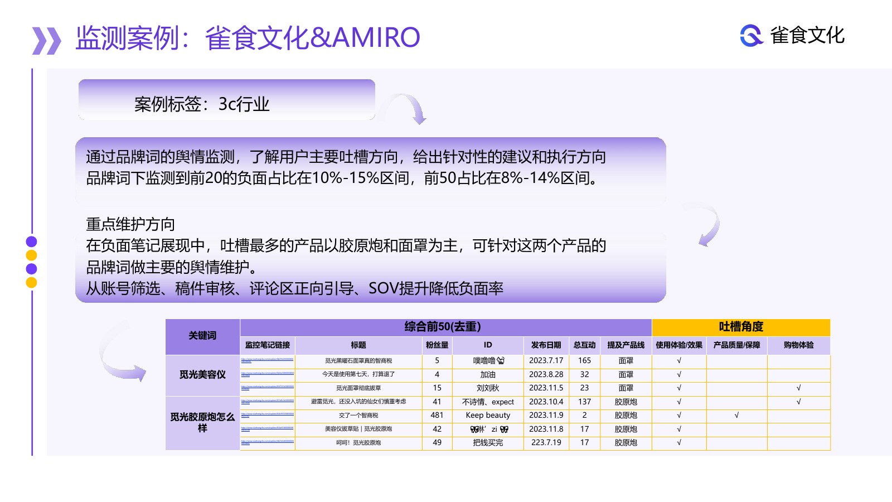Click the bottom yellow dot on left sidebar
The width and height of the screenshot is (892, 502).
[x=31, y=282]
